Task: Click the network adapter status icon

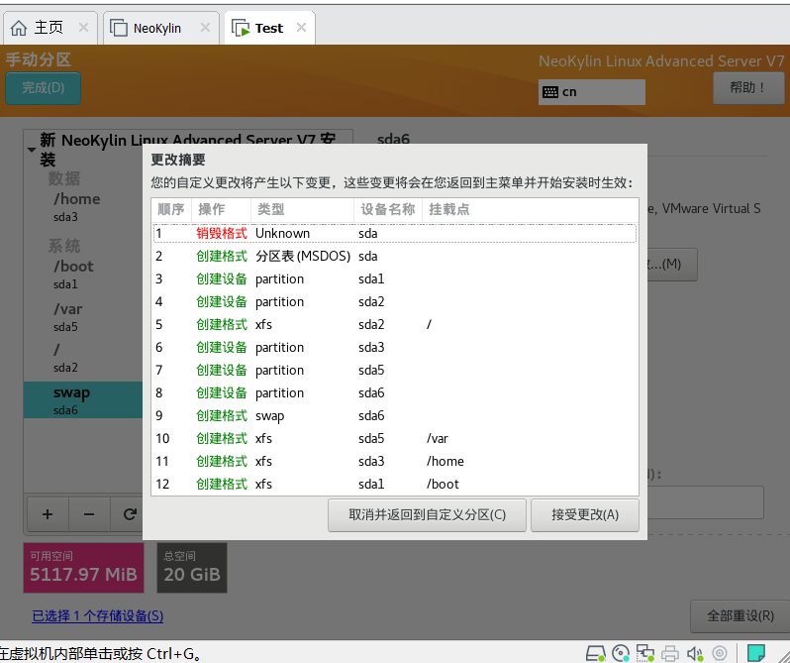Action: [x=645, y=653]
